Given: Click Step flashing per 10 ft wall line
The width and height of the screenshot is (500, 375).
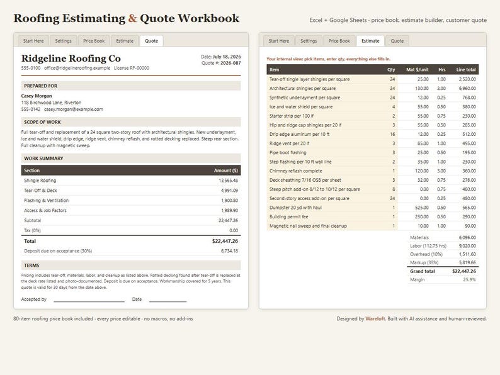Looking at the screenshot, I should pos(300,162).
